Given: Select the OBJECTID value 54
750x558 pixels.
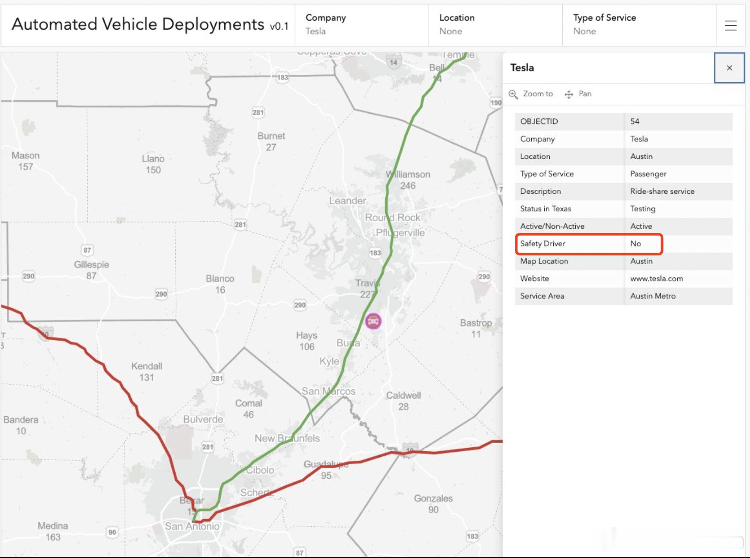Looking at the screenshot, I should (x=635, y=121).
